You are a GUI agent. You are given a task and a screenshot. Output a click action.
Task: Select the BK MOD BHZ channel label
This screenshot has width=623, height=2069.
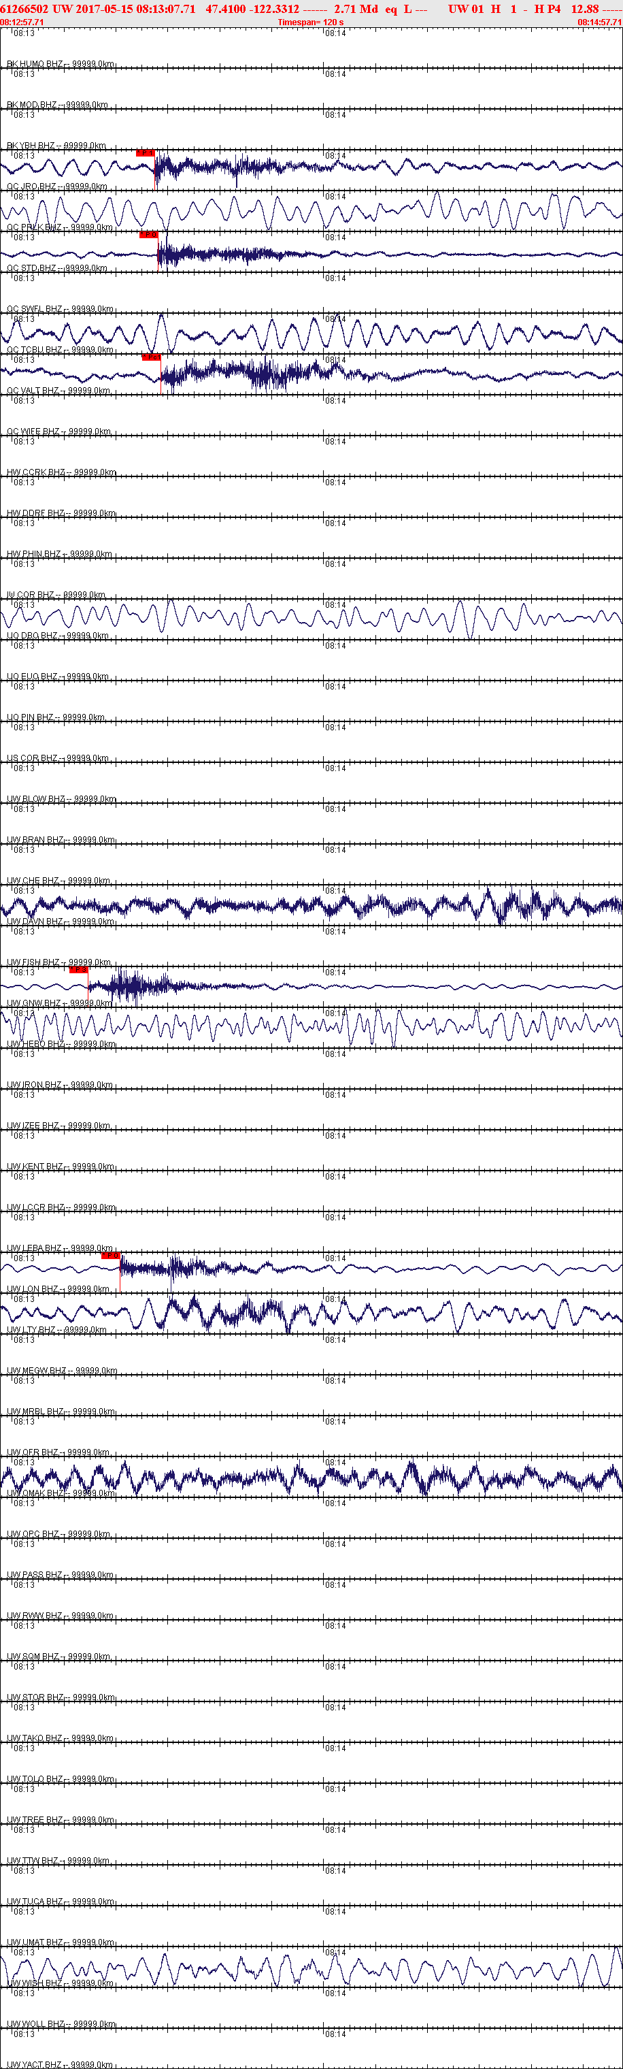click(x=57, y=104)
